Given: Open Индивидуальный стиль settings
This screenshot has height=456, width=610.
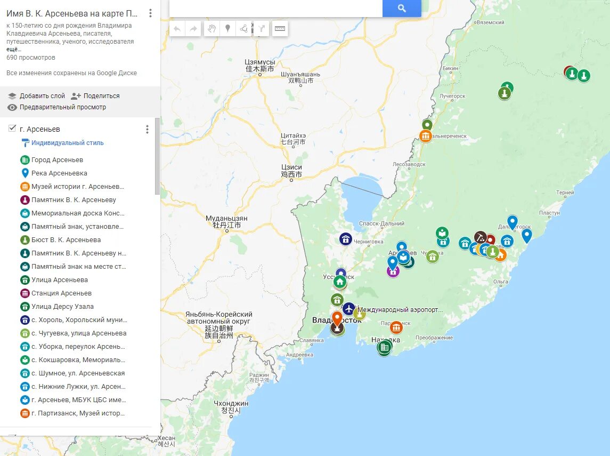Looking at the screenshot, I should 67,143.
